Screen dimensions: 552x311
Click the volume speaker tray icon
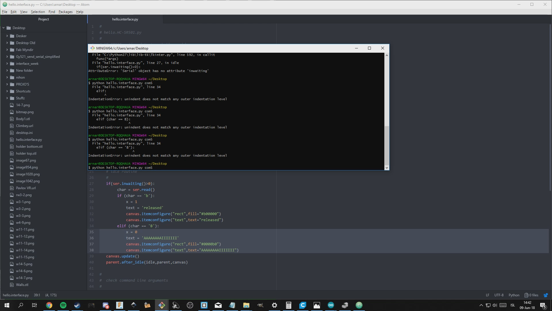pos(495,305)
